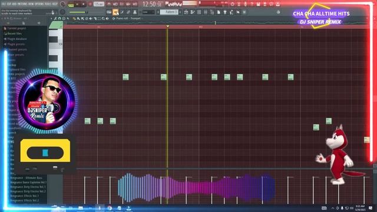Select the Paint brush tool
Screen dimensions: 377x212
pyautogui.click(x=78, y=18)
